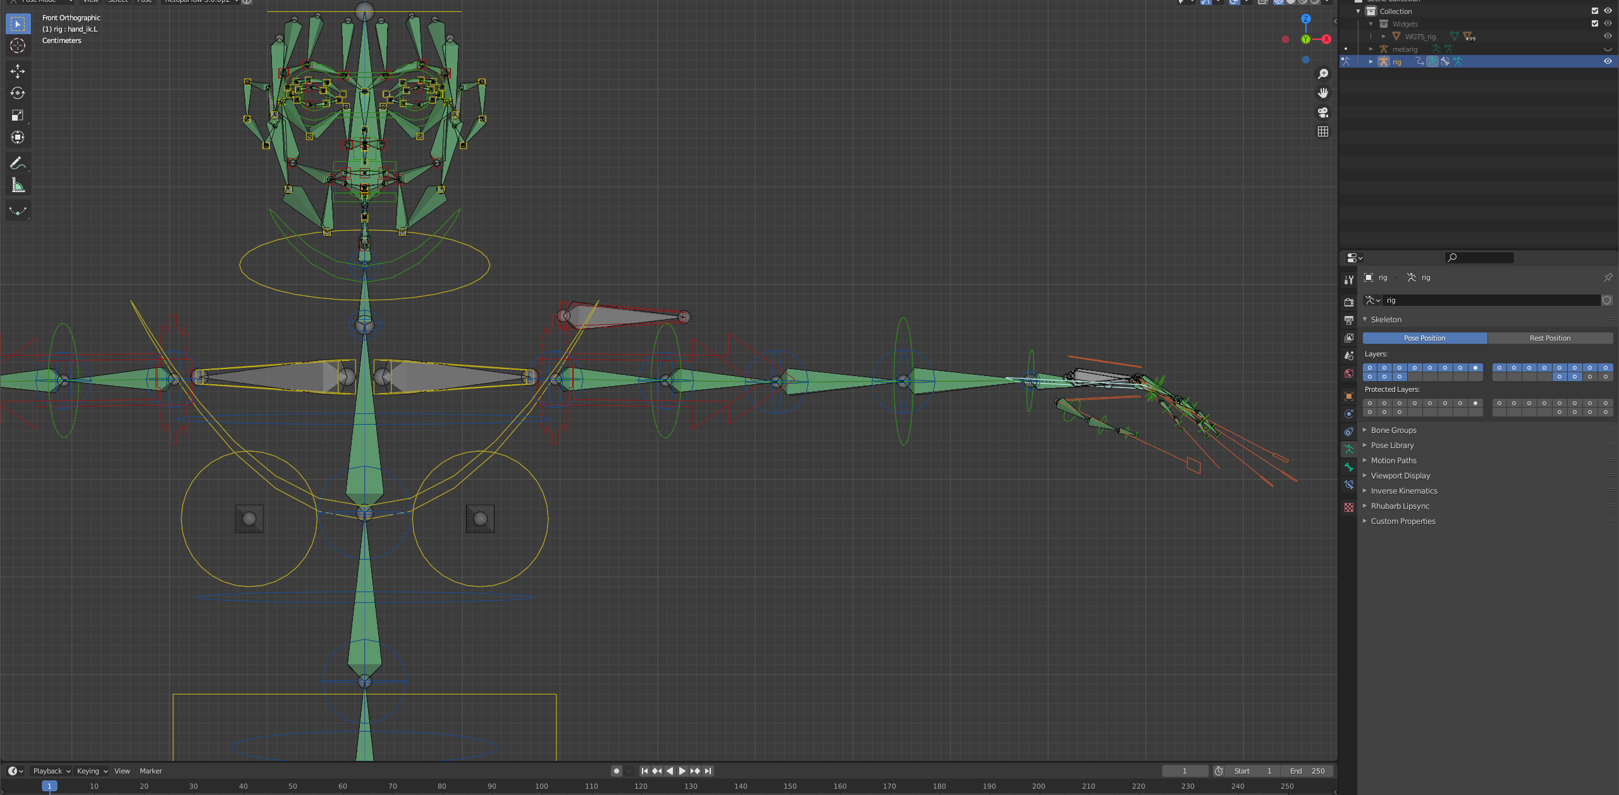Hide the Widgets collection in outliner
1619x795 pixels.
(1608, 23)
